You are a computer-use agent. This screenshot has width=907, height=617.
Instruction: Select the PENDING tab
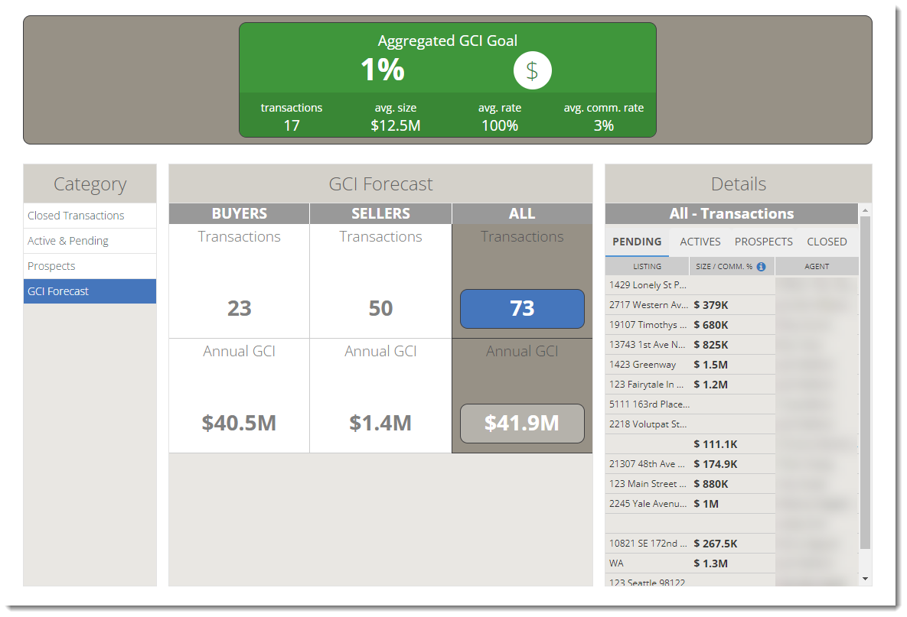pyautogui.click(x=637, y=242)
